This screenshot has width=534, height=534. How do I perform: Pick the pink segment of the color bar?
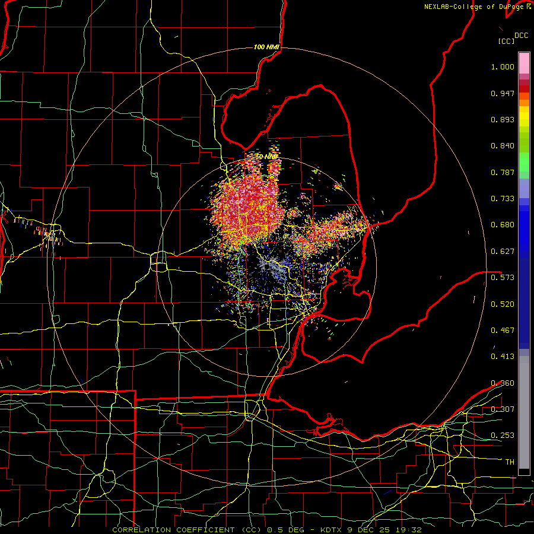tap(524, 63)
